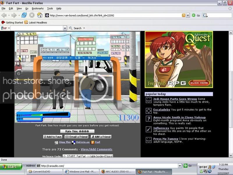Click the URL address field
Screen dimensions: 233x175
pyautogui.click(x=115, y=15)
